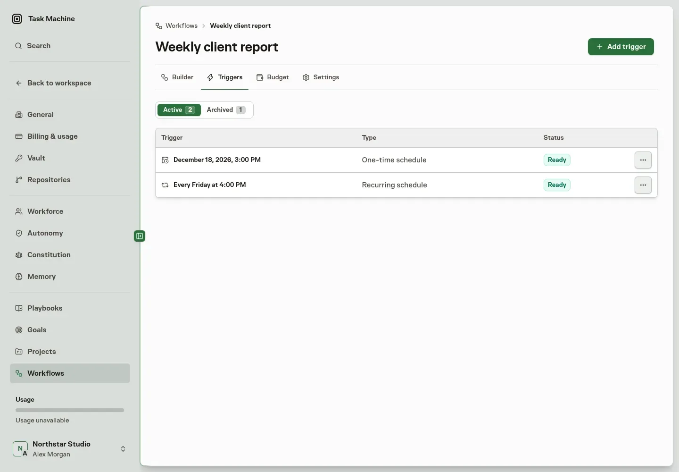Select the Triggers tab
This screenshot has height=472, width=679.
225,77
